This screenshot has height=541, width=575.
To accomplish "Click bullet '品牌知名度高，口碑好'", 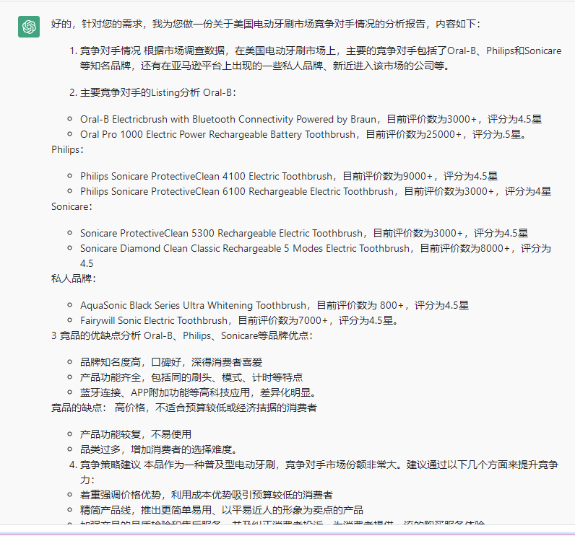I will [171, 362].
